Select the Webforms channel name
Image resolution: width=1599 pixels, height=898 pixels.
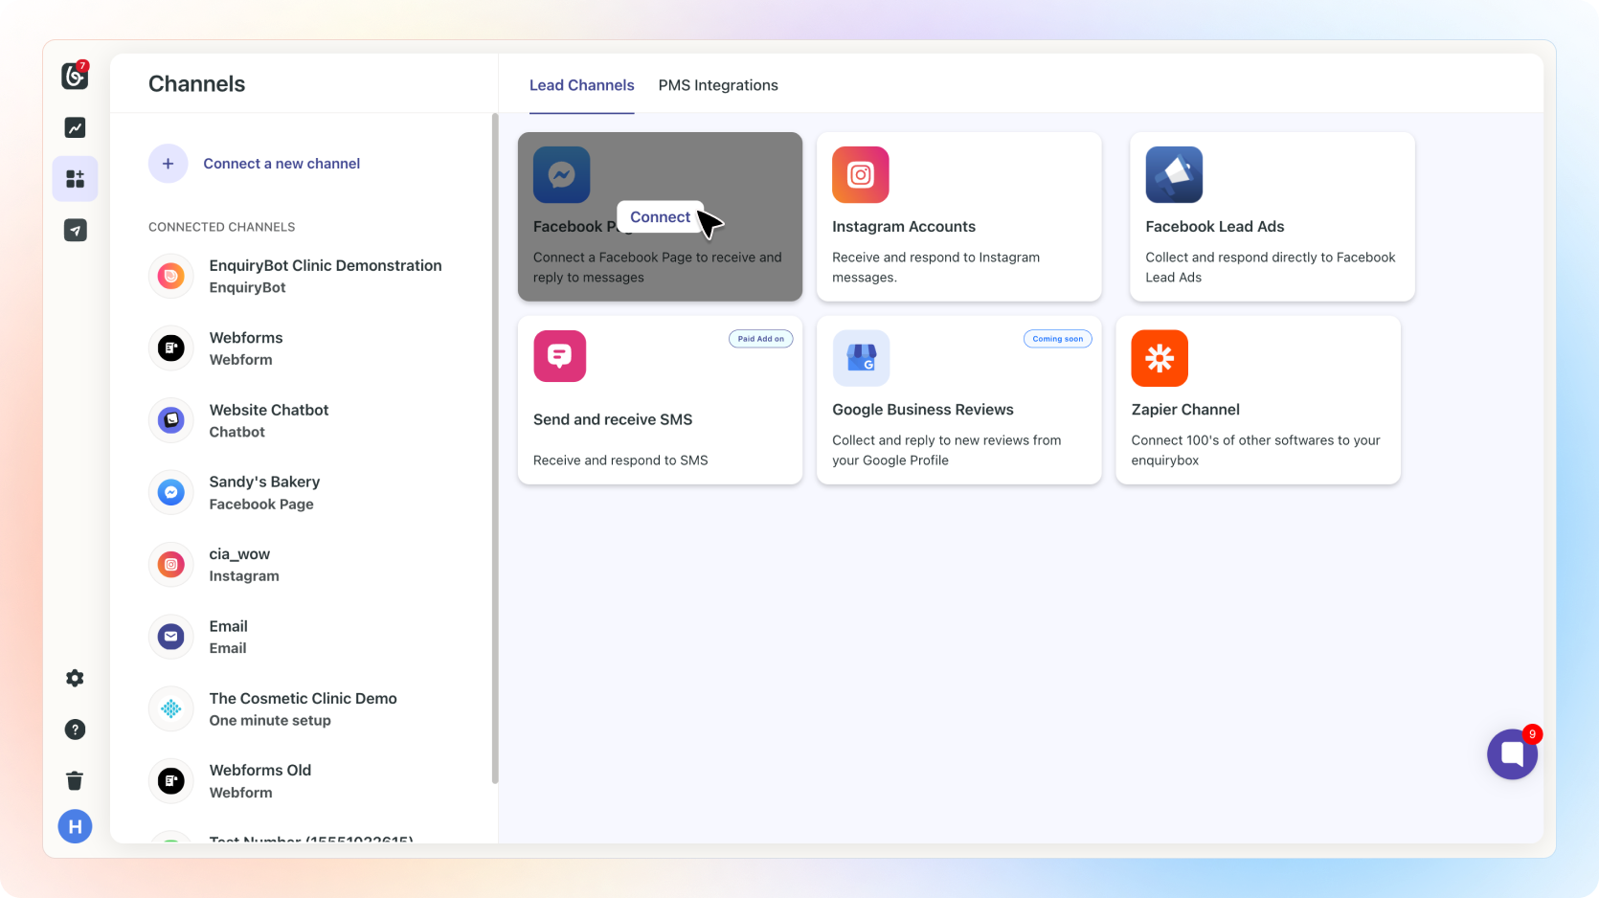click(246, 338)
